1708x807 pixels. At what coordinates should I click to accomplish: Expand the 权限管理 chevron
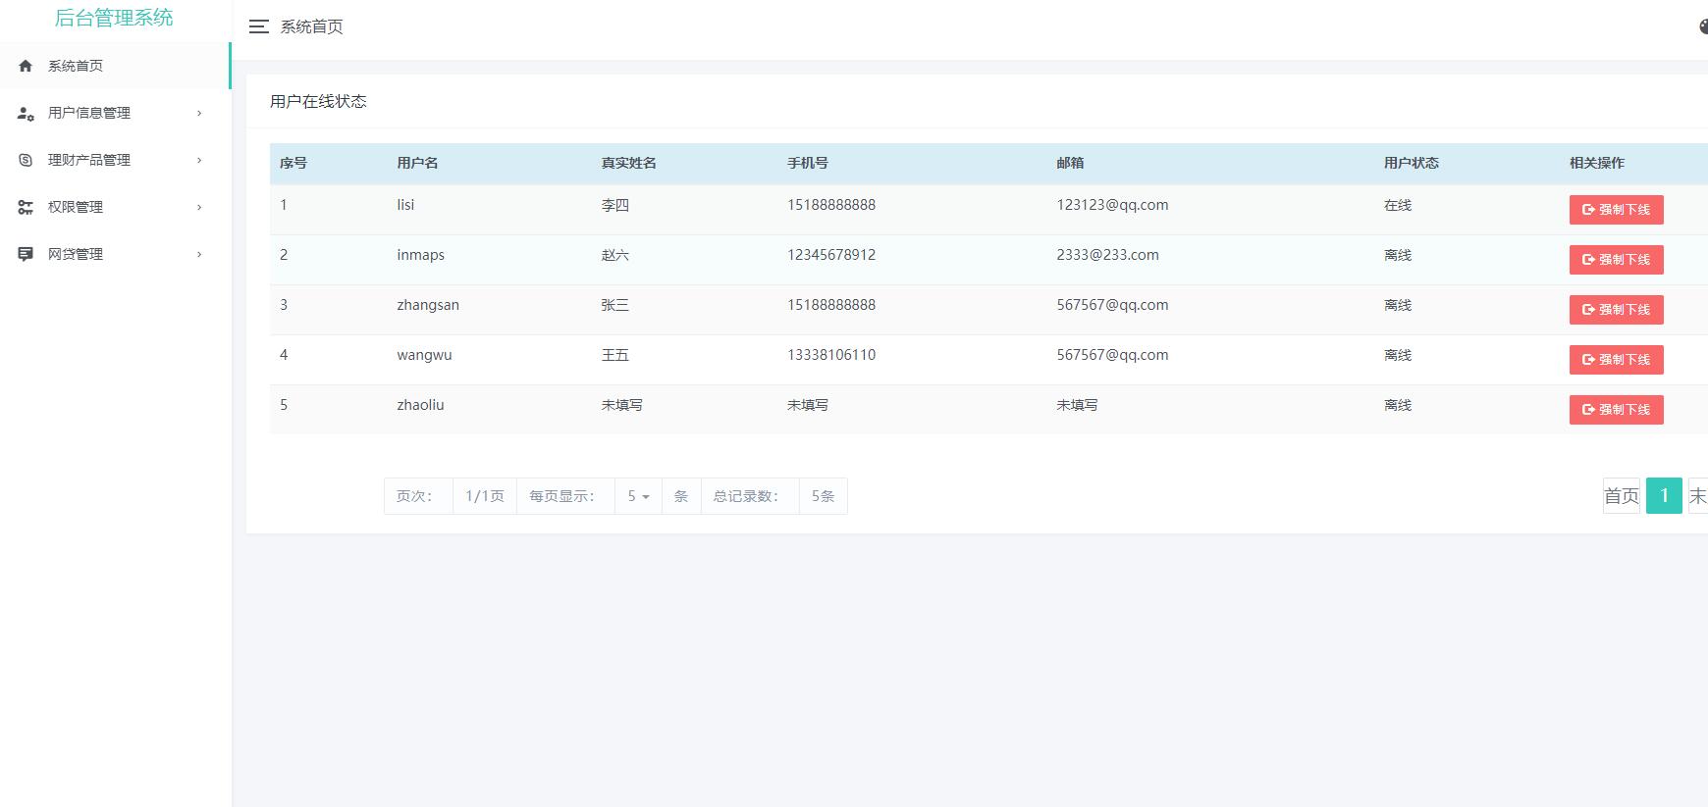[199, 207]
